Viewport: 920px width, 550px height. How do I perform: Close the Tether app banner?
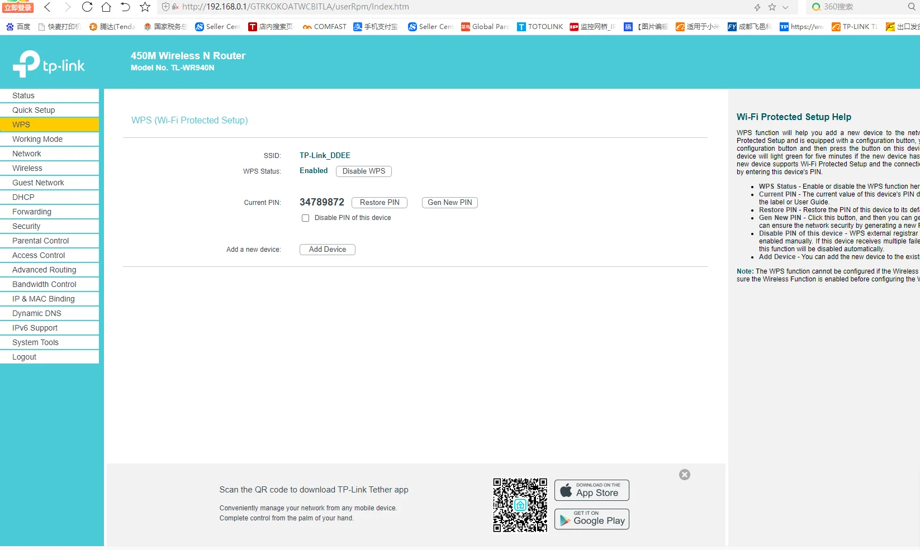tap(685, 475)
